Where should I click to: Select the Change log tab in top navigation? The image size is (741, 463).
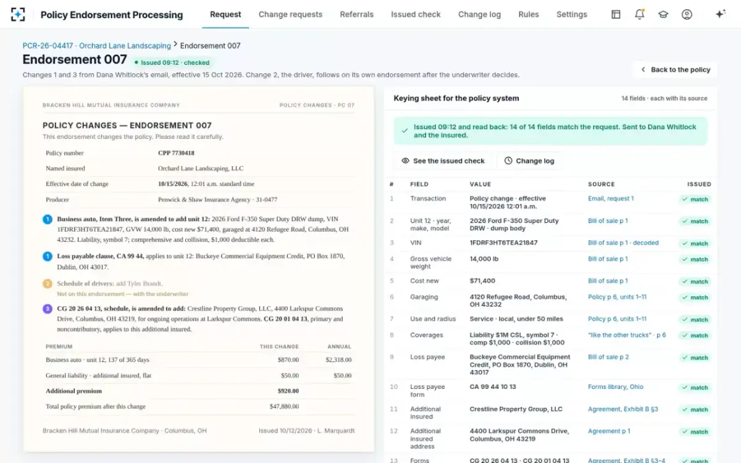pos(479,14)
